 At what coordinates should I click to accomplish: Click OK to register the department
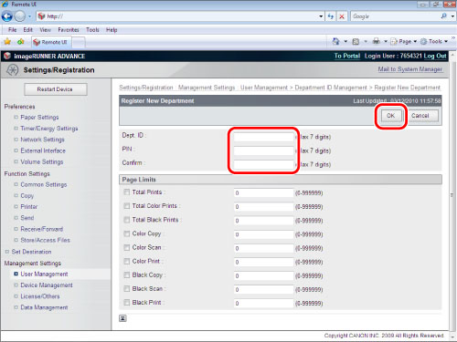pyautogui.click(x=390, y=116)
